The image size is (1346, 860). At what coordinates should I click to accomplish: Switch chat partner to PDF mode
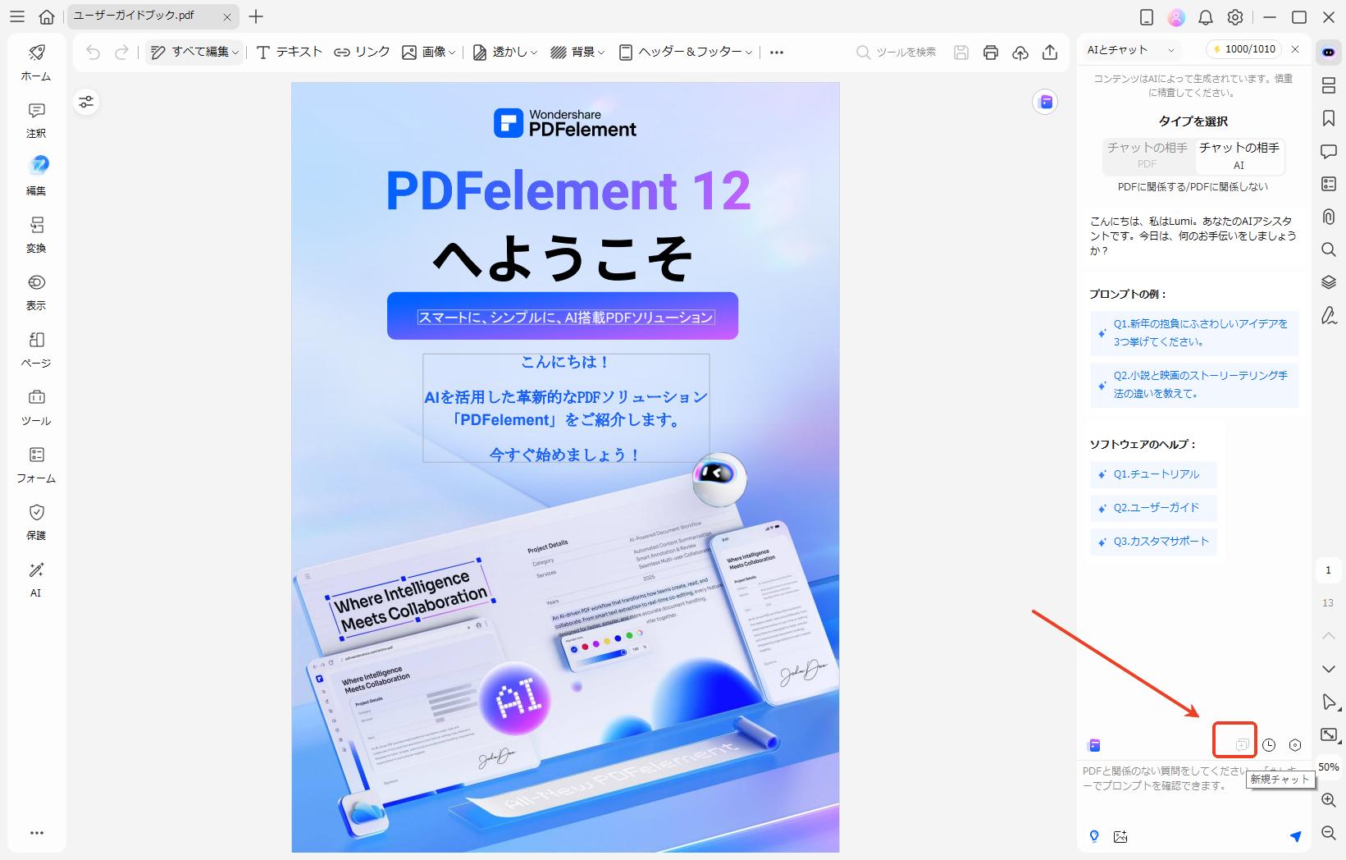click(1147, 156)
